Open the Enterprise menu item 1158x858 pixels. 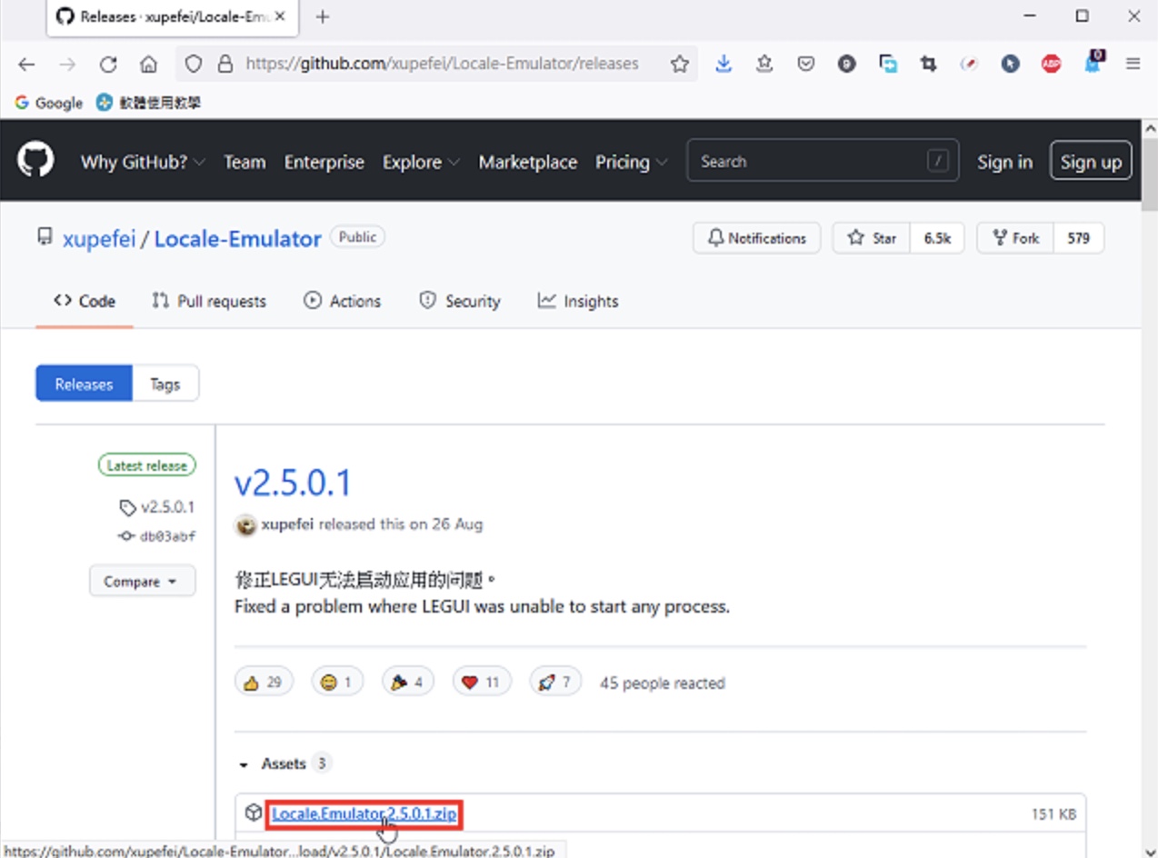coord(324,162)
